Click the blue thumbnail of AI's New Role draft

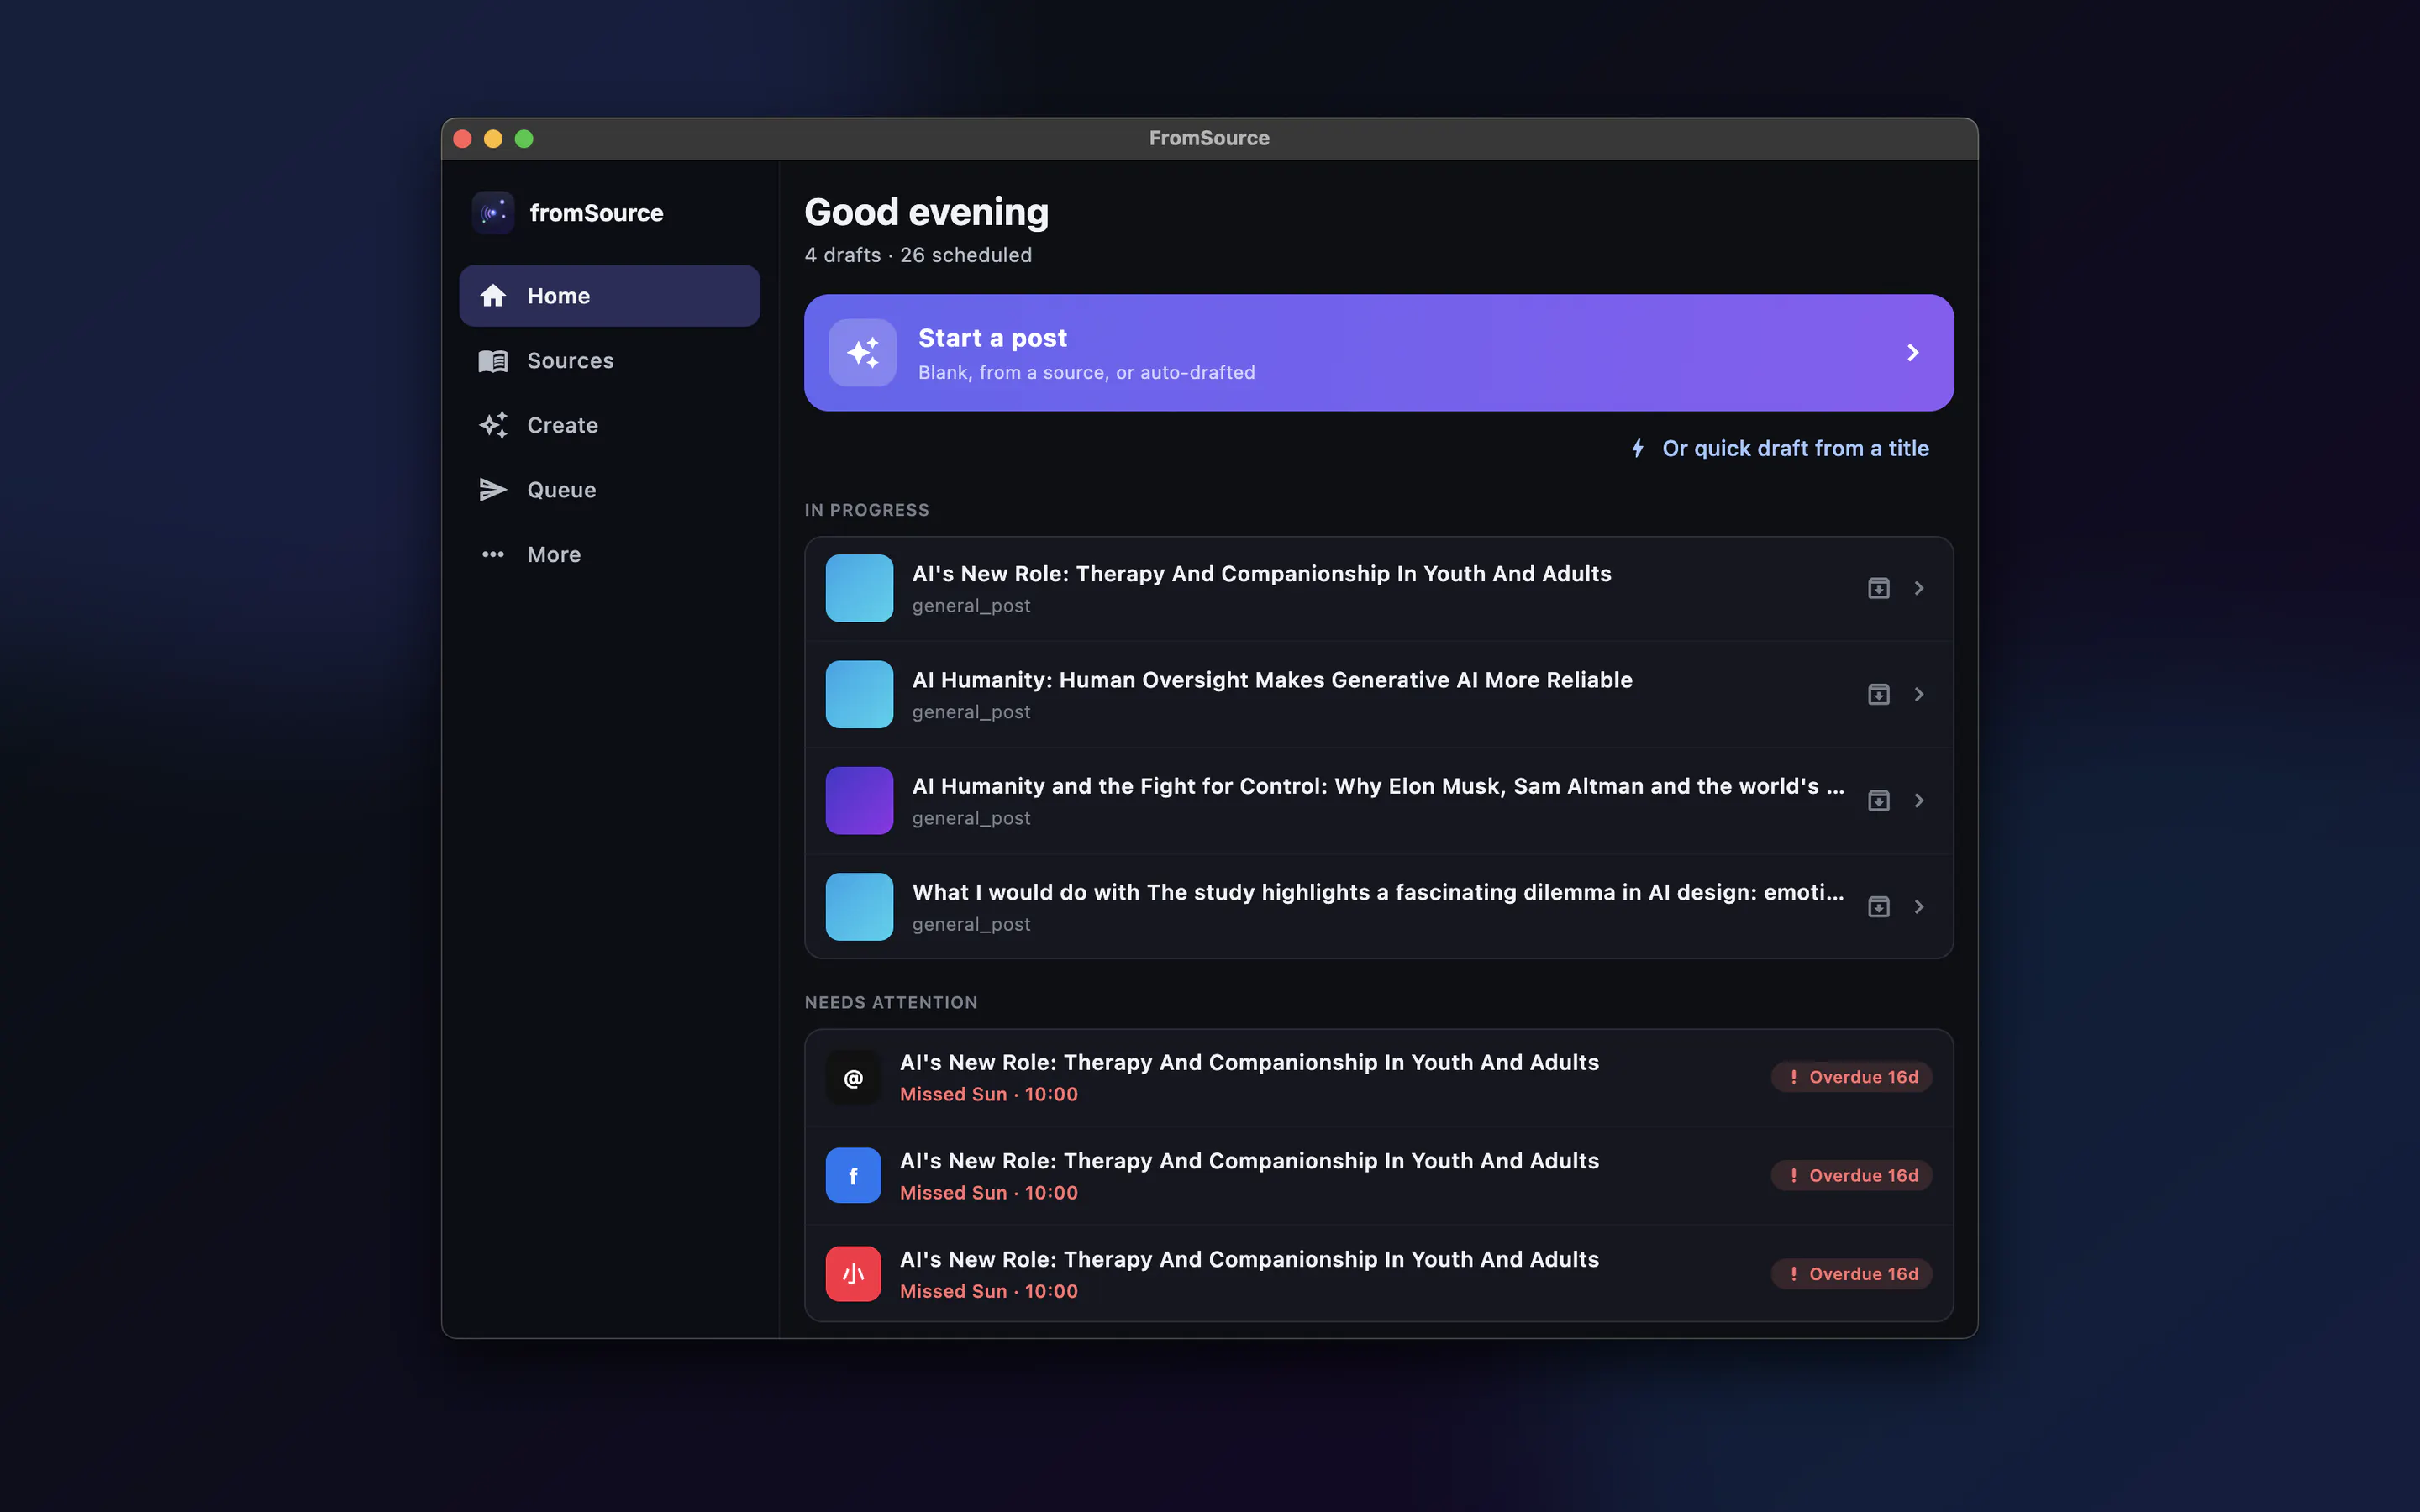(859, 588)
